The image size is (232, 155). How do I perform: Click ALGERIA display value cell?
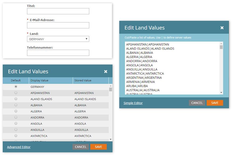point(51,111)
